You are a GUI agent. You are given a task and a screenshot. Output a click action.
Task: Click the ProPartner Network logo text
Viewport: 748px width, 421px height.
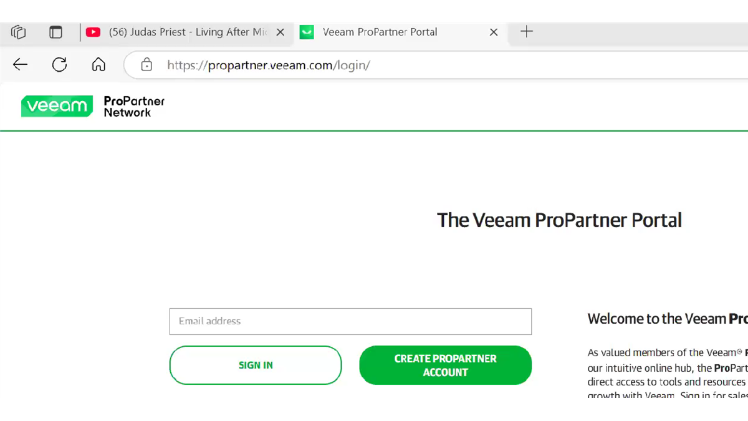click(134, 107)
